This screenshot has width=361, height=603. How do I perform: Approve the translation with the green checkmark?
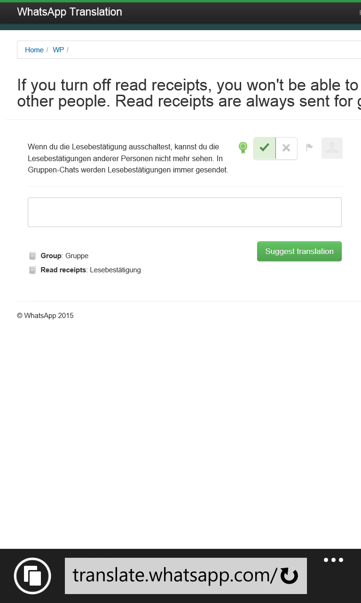pos(265,148)
